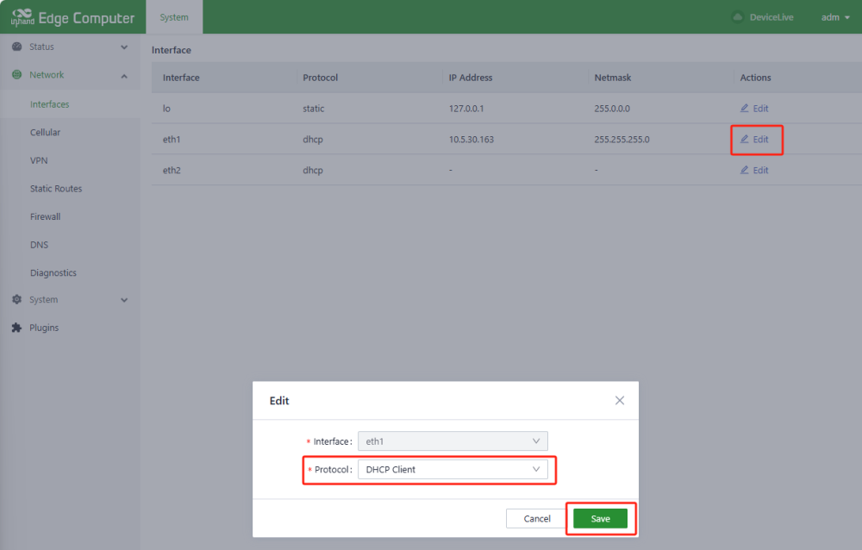Click the Edit pencil icon for lo
This screenshot has width=862, height=550.
(x=745, y=109)
